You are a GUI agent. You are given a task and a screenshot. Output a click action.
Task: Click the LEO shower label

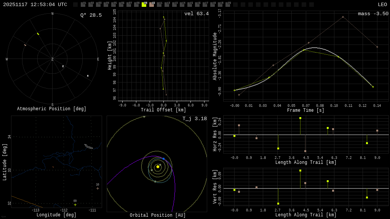[x=382, y=5]
